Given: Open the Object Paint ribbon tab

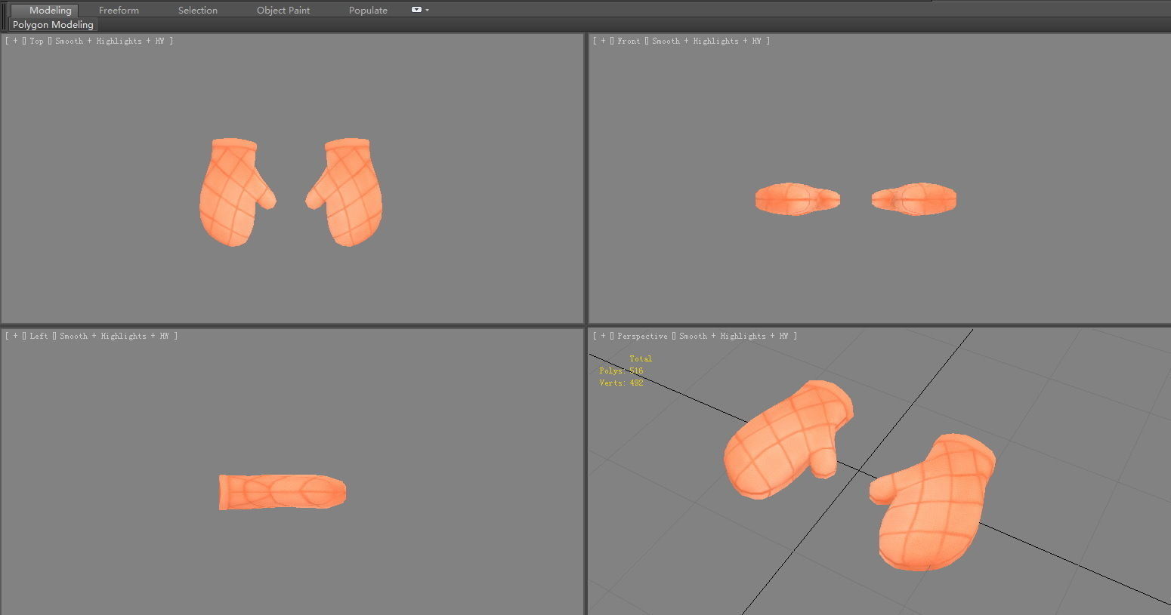Looking at the screenshot, I should pyautogui.click(x=283, y=10).
